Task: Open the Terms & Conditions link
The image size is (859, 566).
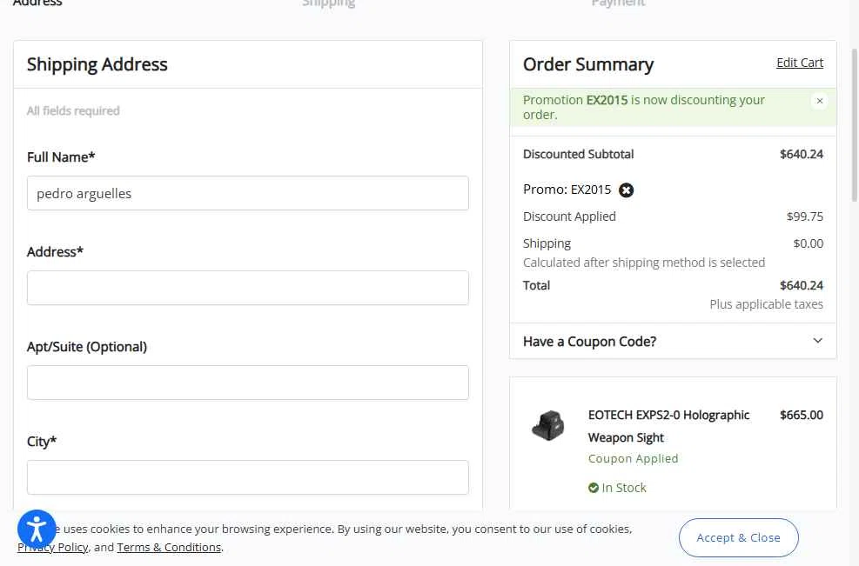Action: [169, 547]
